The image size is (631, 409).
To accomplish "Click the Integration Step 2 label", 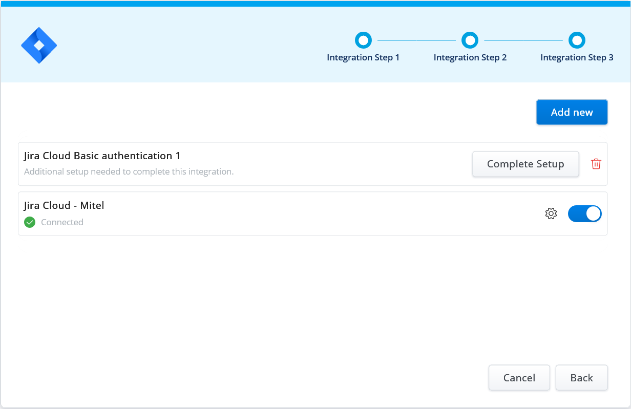I will pyautogui.click(x=470, y=57).
